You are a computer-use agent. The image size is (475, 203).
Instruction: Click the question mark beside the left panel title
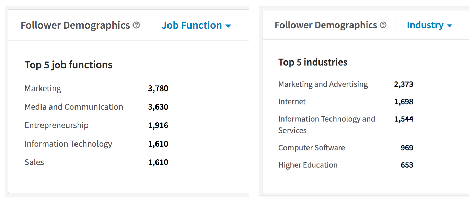click(x=137, y=25)
